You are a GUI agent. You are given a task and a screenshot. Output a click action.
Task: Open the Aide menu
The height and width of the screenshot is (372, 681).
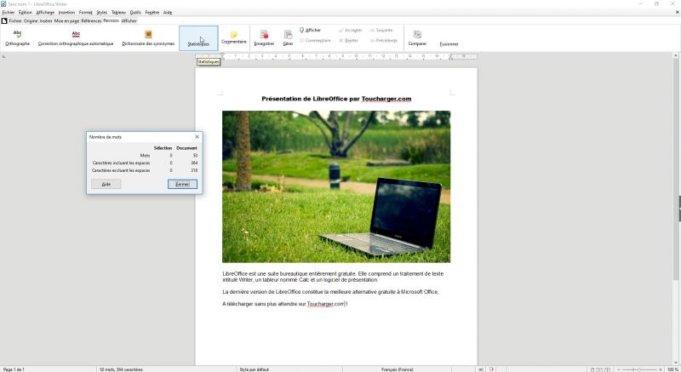168,12
